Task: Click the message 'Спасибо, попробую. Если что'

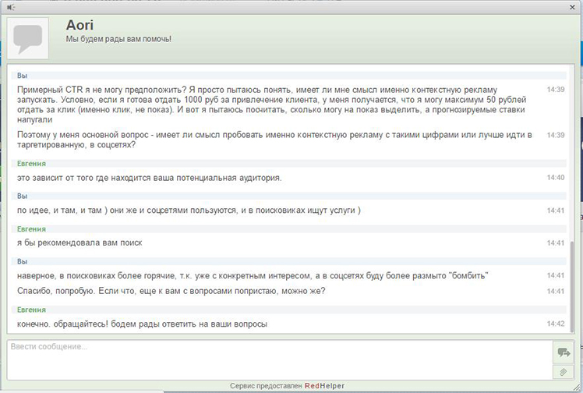Action: [171, 291]
